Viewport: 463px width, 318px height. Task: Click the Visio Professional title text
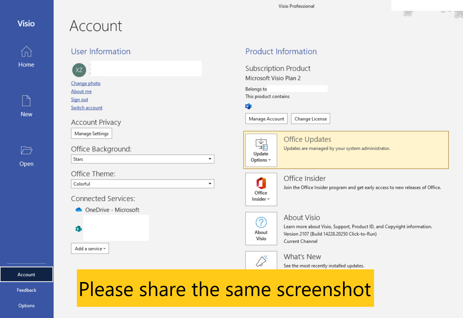[296, 6]
